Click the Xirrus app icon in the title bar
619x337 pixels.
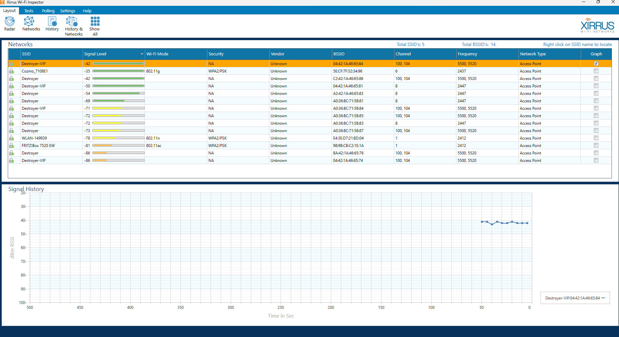point(2,2)
